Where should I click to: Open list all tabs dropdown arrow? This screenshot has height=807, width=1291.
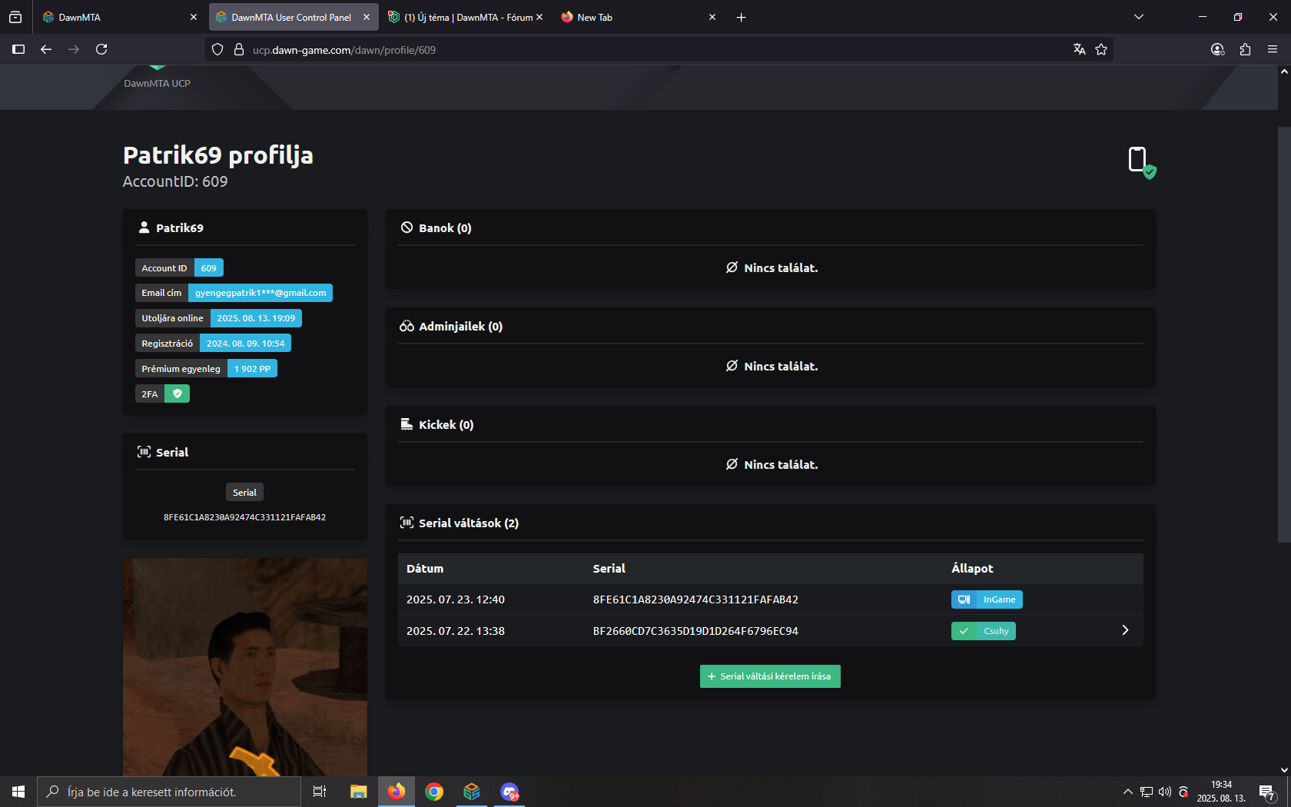pos(1139,17)
